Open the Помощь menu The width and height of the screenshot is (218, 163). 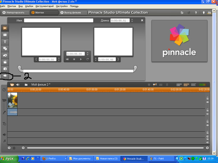tap(74, 6)
